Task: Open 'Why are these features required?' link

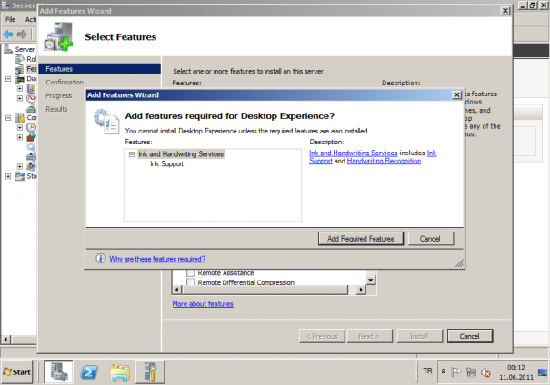Action: coord(157,259)
